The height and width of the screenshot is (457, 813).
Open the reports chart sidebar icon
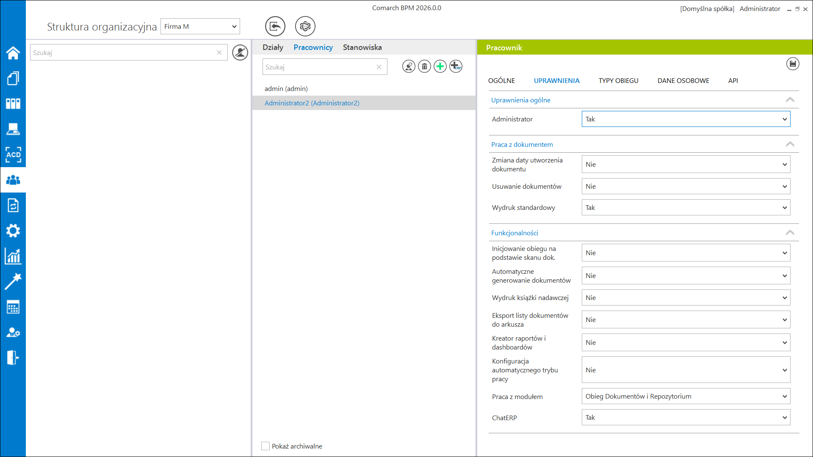pyautogui.click(x=13, y=256)
